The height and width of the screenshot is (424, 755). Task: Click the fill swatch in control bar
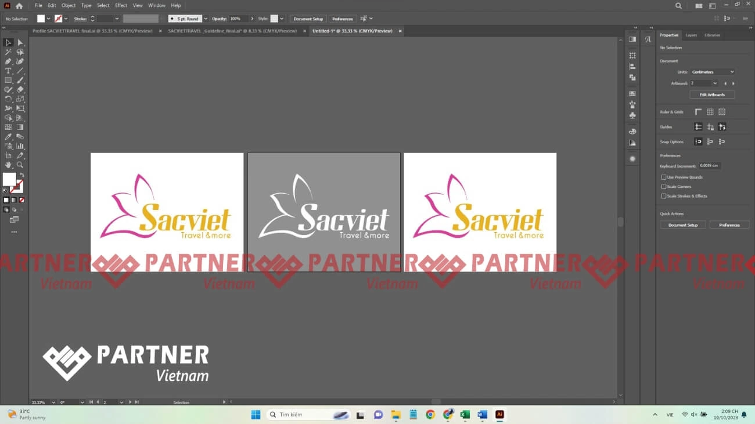pyautogui.click(x=41, y=19)
